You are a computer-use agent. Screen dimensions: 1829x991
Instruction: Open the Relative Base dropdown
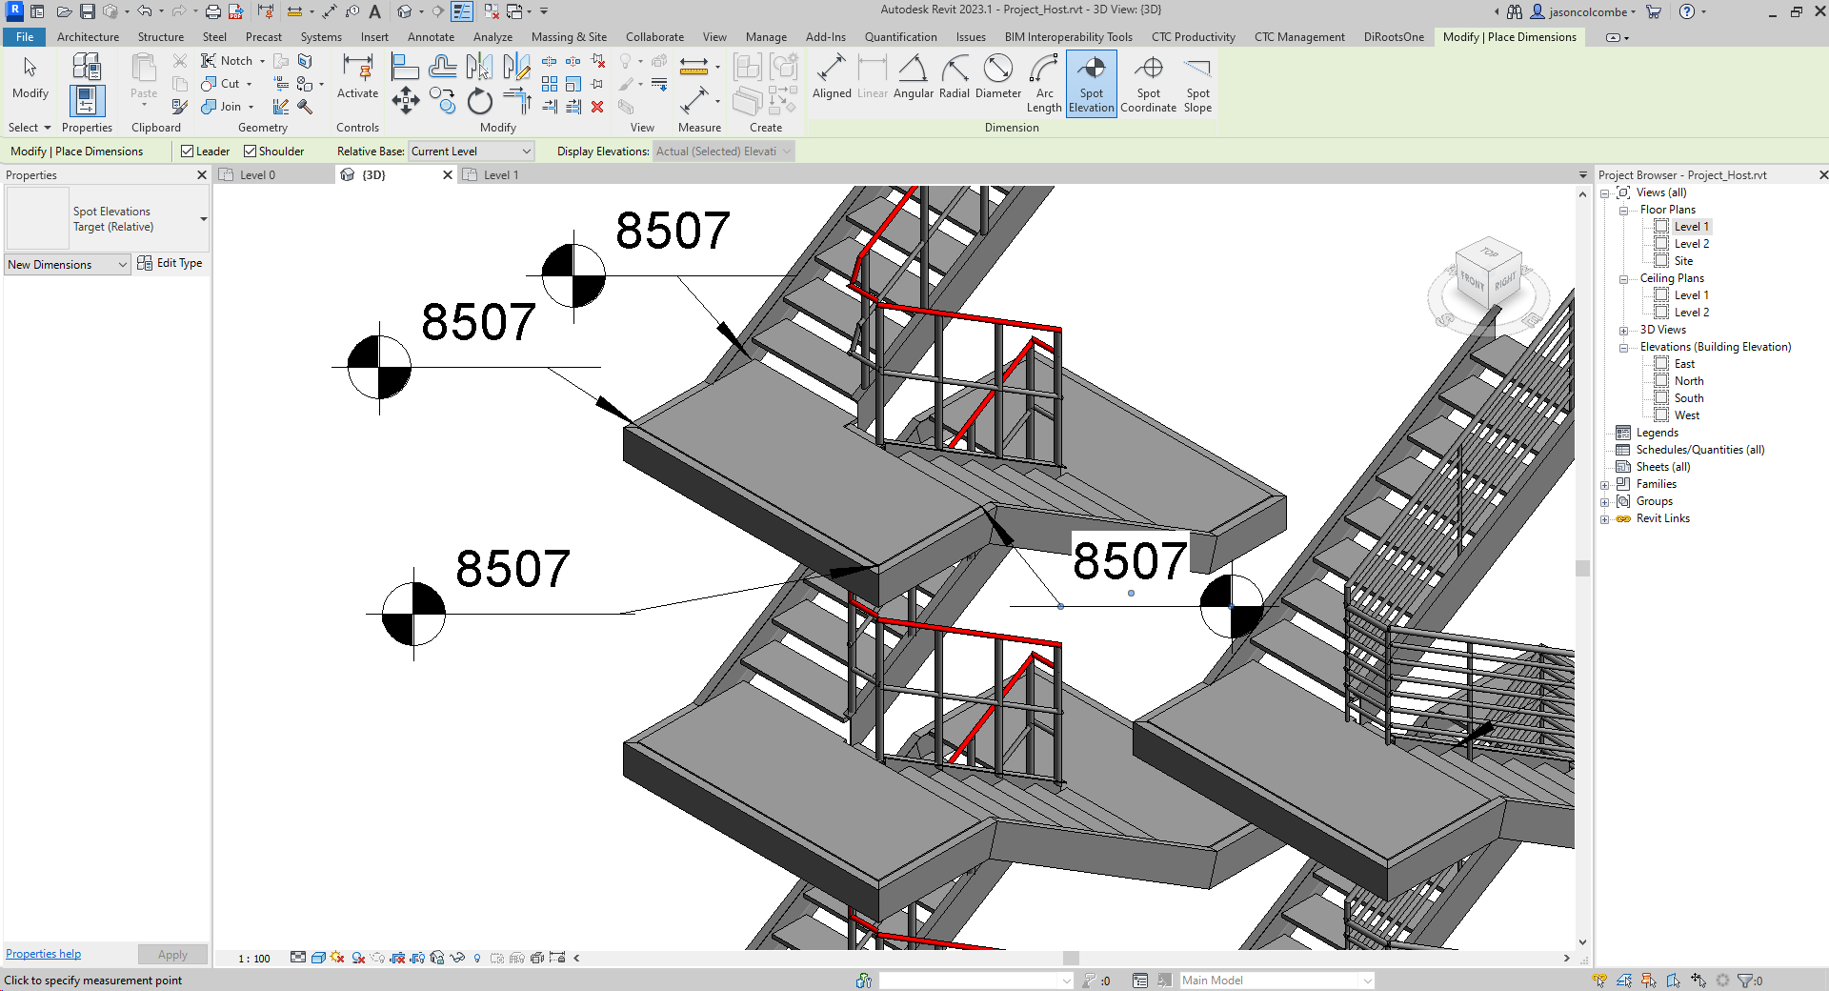point(523,151)
